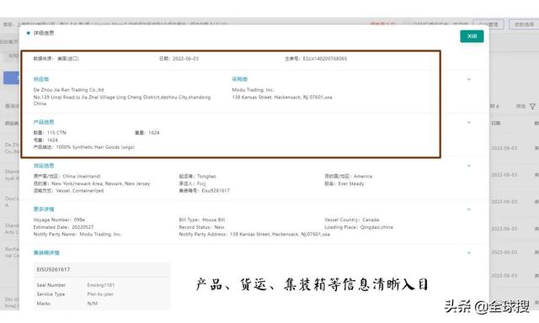The image size is (539, 323).
Task: Click the 详细信息 dialog title
Action: (43, 33)
